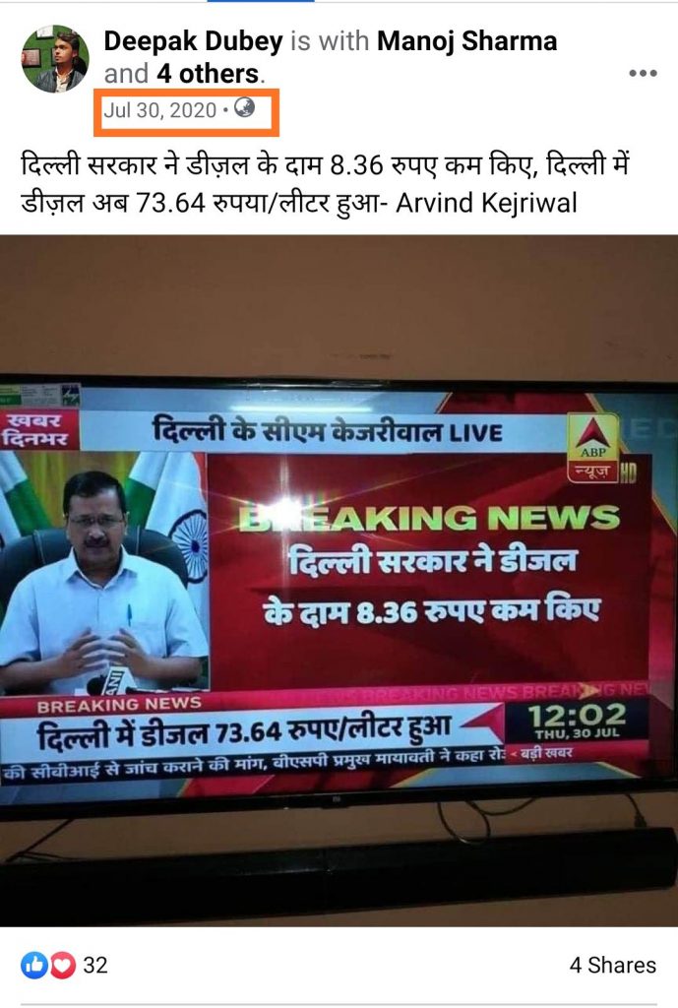
Task: Click the केजरीवाल LIVE banner on TV
Action: pyautogui.click(x=327, y=431)
